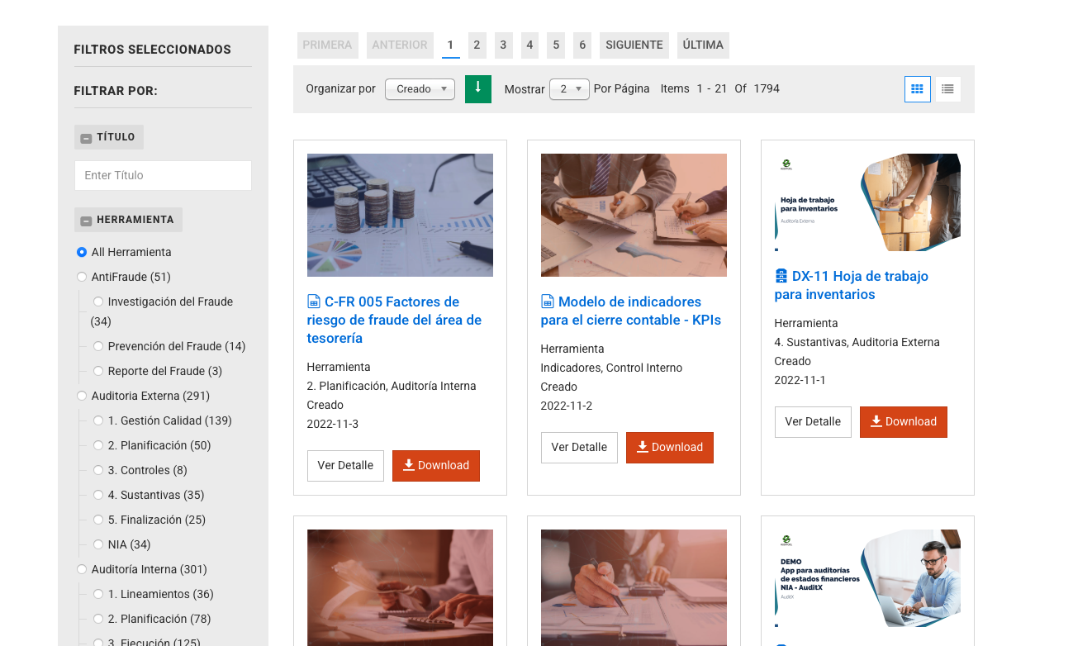This screenshot has height=646, width=1073.
Task: Click Ver Detalle for DX-11 Hoja de trabajo
Action: [x=812, y=422]
